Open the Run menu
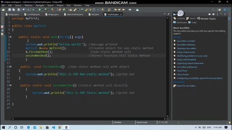This screenshot has width=232, height=130. [69, 5]
